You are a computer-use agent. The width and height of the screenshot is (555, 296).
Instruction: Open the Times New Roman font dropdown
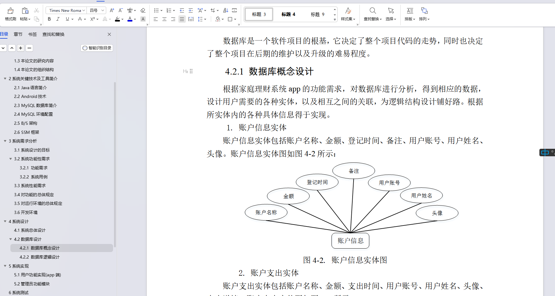(84, 10)
